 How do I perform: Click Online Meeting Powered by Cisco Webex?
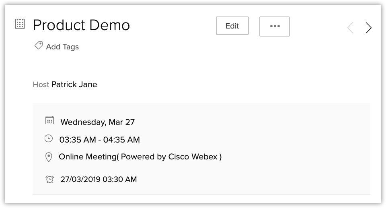pyautogui.click(x=140, y=157)
